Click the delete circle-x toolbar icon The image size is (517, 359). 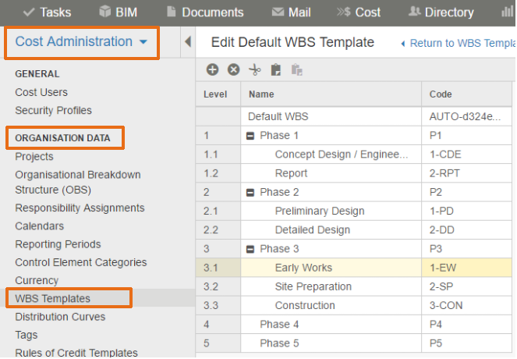pos(233,69)
